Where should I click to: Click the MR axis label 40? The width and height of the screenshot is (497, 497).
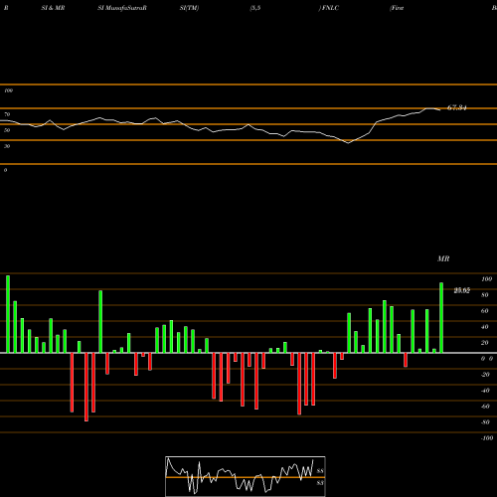click(x=485, y=327)
